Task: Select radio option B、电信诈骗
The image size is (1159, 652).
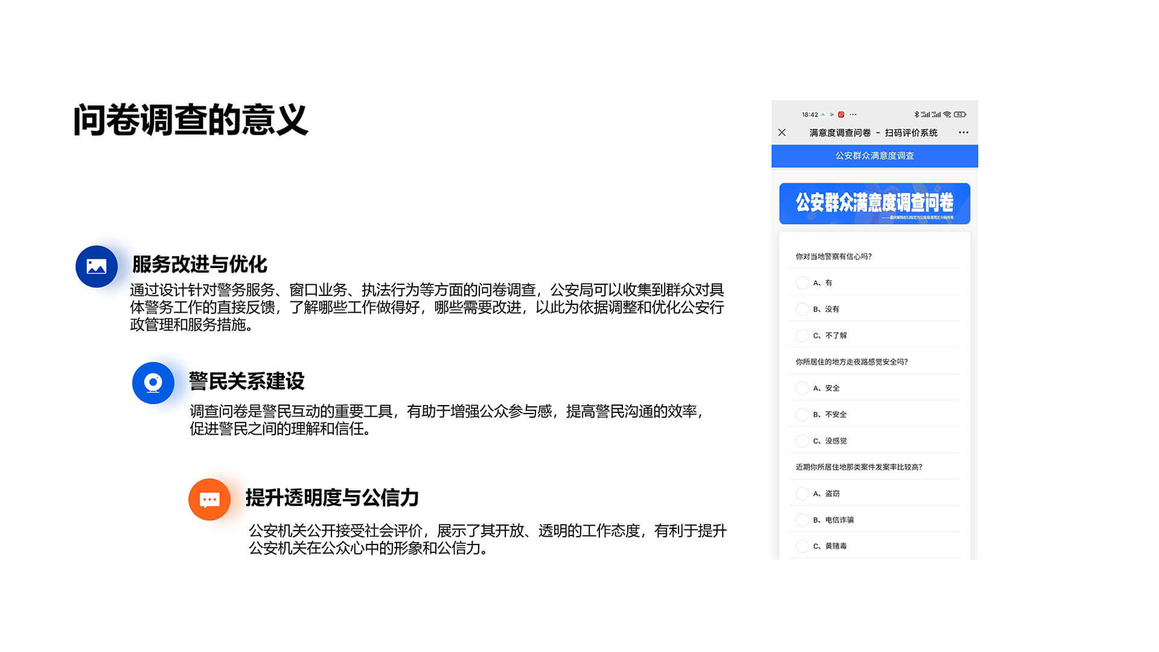Action: [802, 520]
